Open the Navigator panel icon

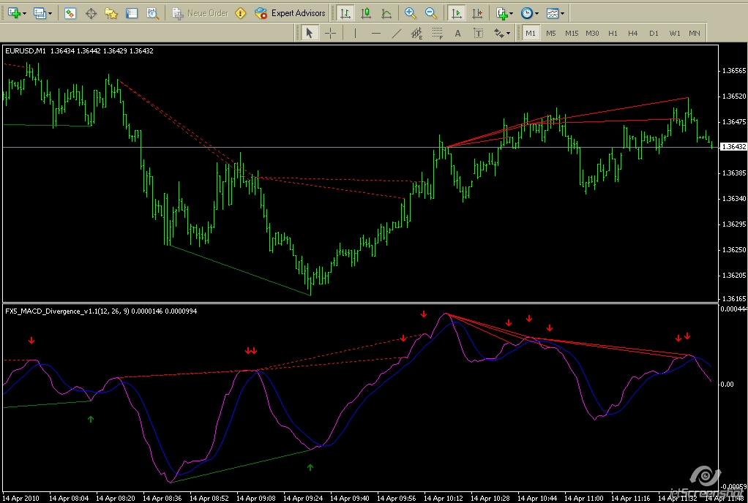111,13
